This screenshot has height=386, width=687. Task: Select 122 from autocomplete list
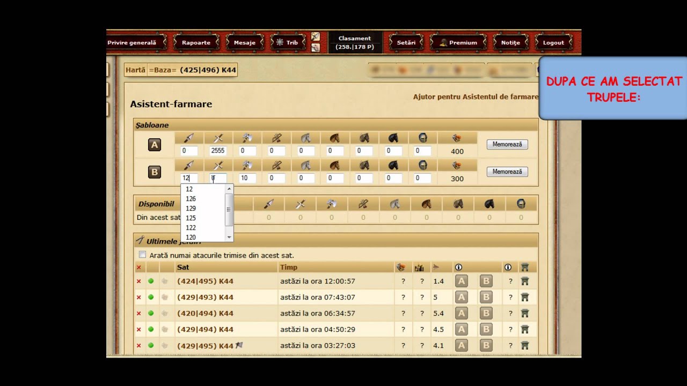pos(203,228)
